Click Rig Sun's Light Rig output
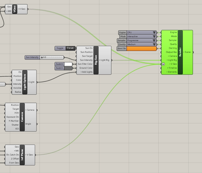 [104, 60]
